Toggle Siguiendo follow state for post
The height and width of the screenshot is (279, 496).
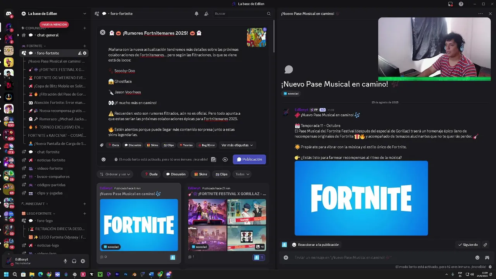pyautogui.click(x=468, y=245)
